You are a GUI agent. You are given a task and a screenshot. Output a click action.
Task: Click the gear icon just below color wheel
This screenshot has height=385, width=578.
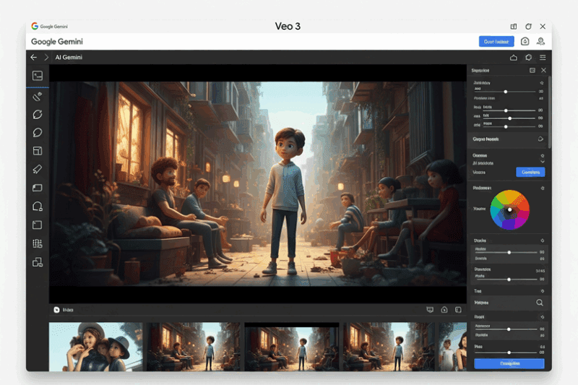pos(543,241)
